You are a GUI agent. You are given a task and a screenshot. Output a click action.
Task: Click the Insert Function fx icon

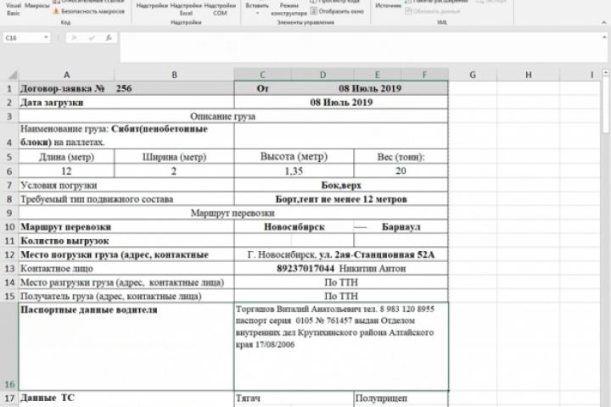point(109,38)
